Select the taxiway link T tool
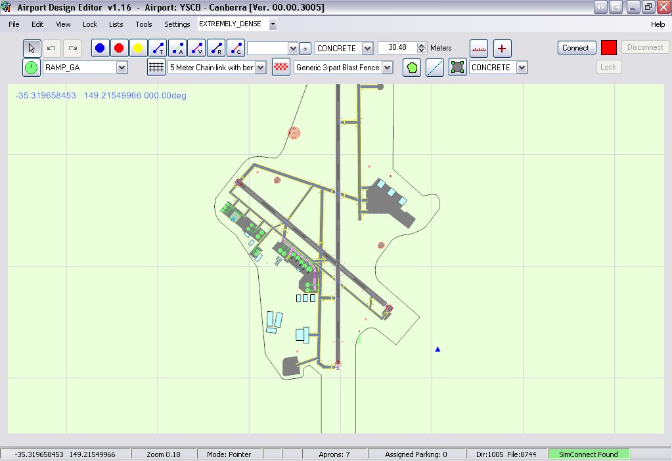This screenshot has width=672, height=461. pyautogui.click(x=158, y=48)
